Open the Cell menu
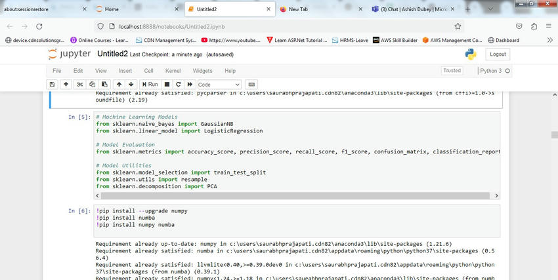 (x=149, y=71)
